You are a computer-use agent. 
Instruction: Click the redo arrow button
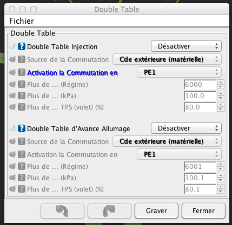point(109,211)
